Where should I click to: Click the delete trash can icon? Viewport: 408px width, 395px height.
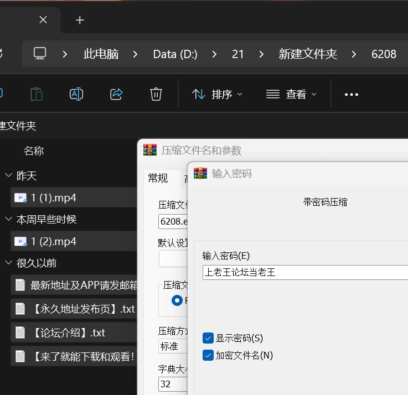[156, 94]
